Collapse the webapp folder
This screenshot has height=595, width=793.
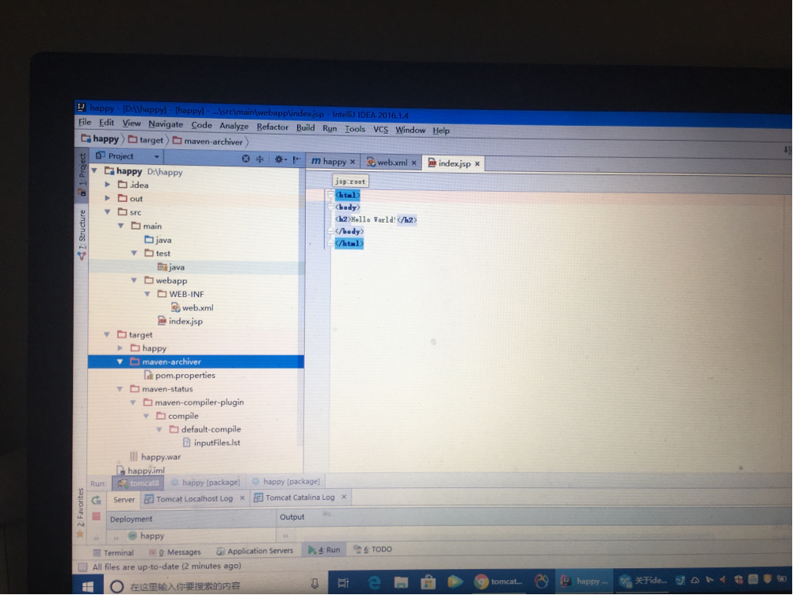(134, 280)
